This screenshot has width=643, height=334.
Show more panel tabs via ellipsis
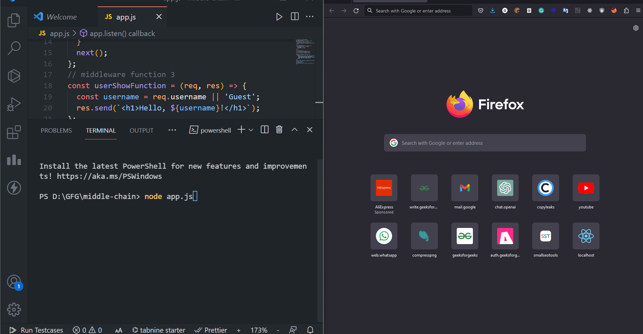click(172, 130)
